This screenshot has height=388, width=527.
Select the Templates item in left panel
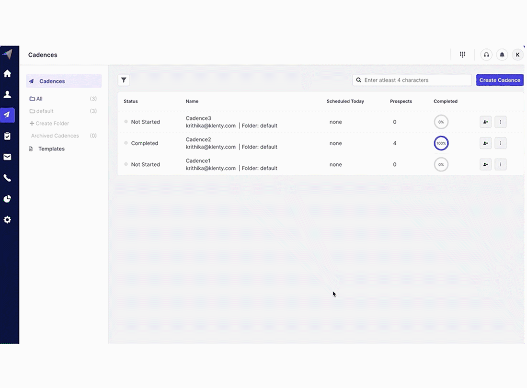pos(51,149)
